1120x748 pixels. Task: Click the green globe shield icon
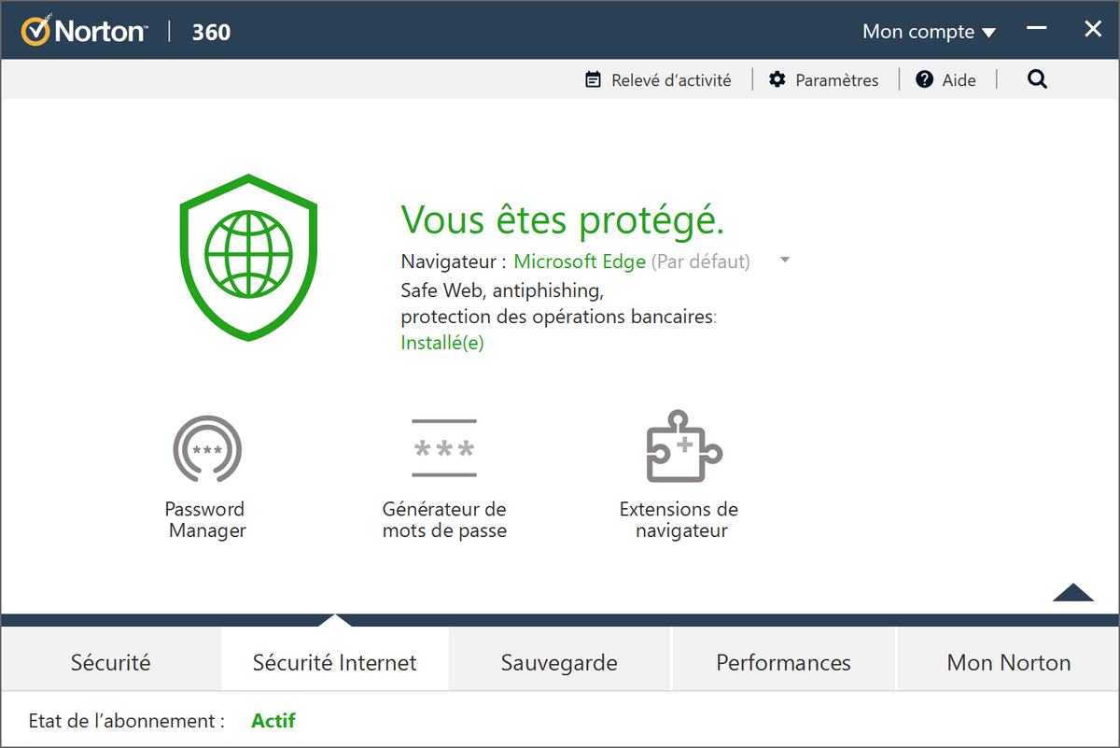pyautogui.click(x=248, y=256)
